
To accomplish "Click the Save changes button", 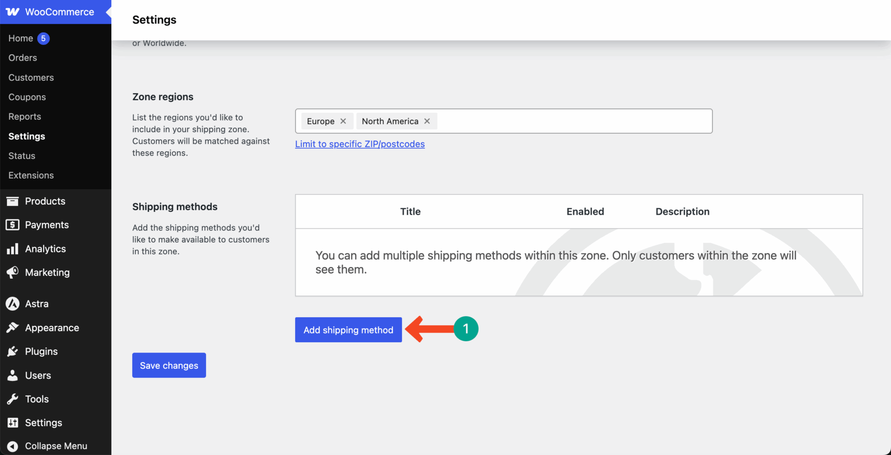I will pos(169,365).
